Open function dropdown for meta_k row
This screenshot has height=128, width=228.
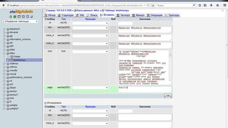[x=90, y=43]
